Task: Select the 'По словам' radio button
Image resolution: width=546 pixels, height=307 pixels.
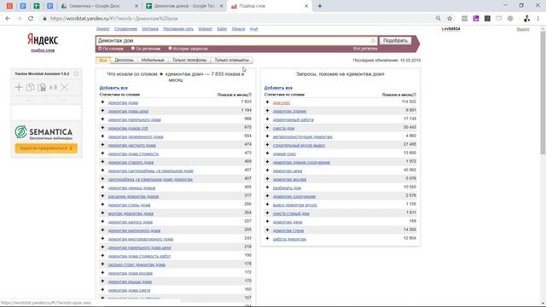Action: [x=100, y=49]
